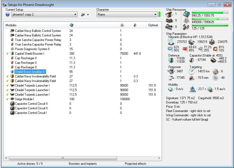Open the Character dropdown showing Rams
The height and width of the screenshot is (168, 234).
(x=127, y=14)
